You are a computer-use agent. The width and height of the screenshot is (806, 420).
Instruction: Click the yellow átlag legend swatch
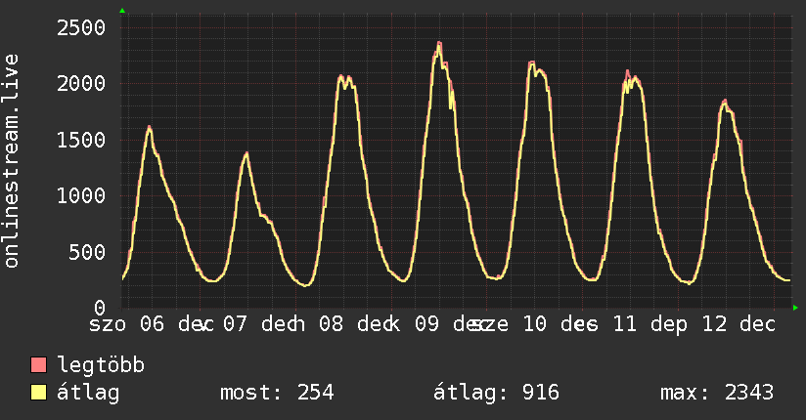click(x=39, y=393)
